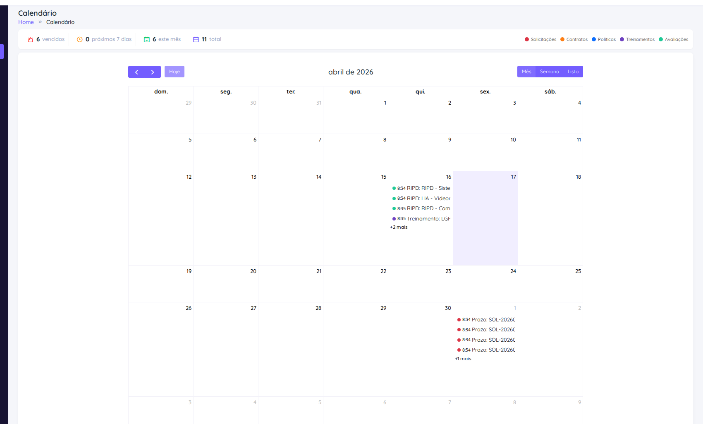Viewport: 703px width, 424px height.
Task: Click the green Avaliações legend dot
Action: click(x=660, y=39)
